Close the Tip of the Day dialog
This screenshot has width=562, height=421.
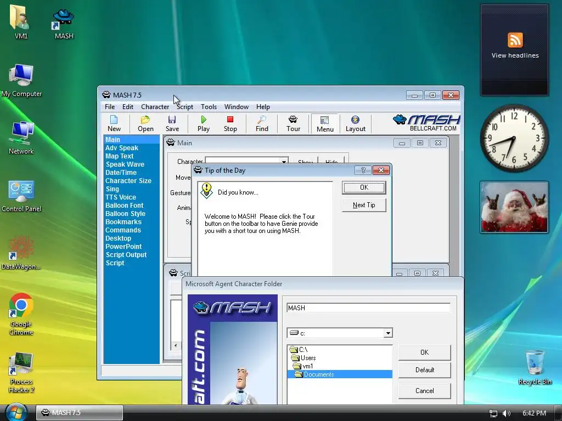click(381, 170)
